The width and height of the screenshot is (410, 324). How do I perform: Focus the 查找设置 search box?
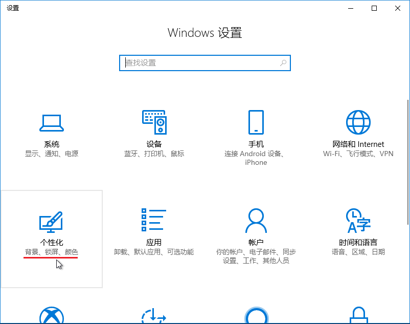[204, 63]
